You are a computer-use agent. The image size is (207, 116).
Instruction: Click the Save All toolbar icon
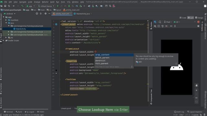pos(5,6)
